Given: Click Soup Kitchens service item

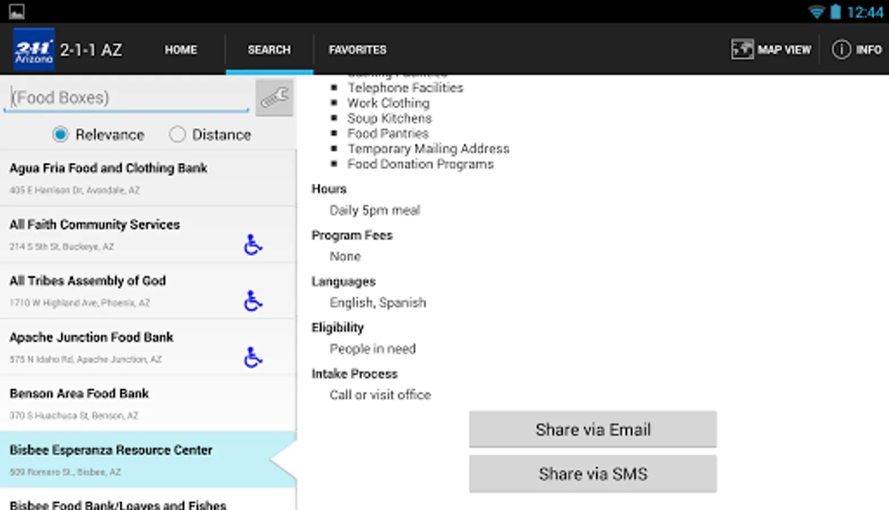Looking at the screenshot, I should pyautogui.click(x=390, y=118).
